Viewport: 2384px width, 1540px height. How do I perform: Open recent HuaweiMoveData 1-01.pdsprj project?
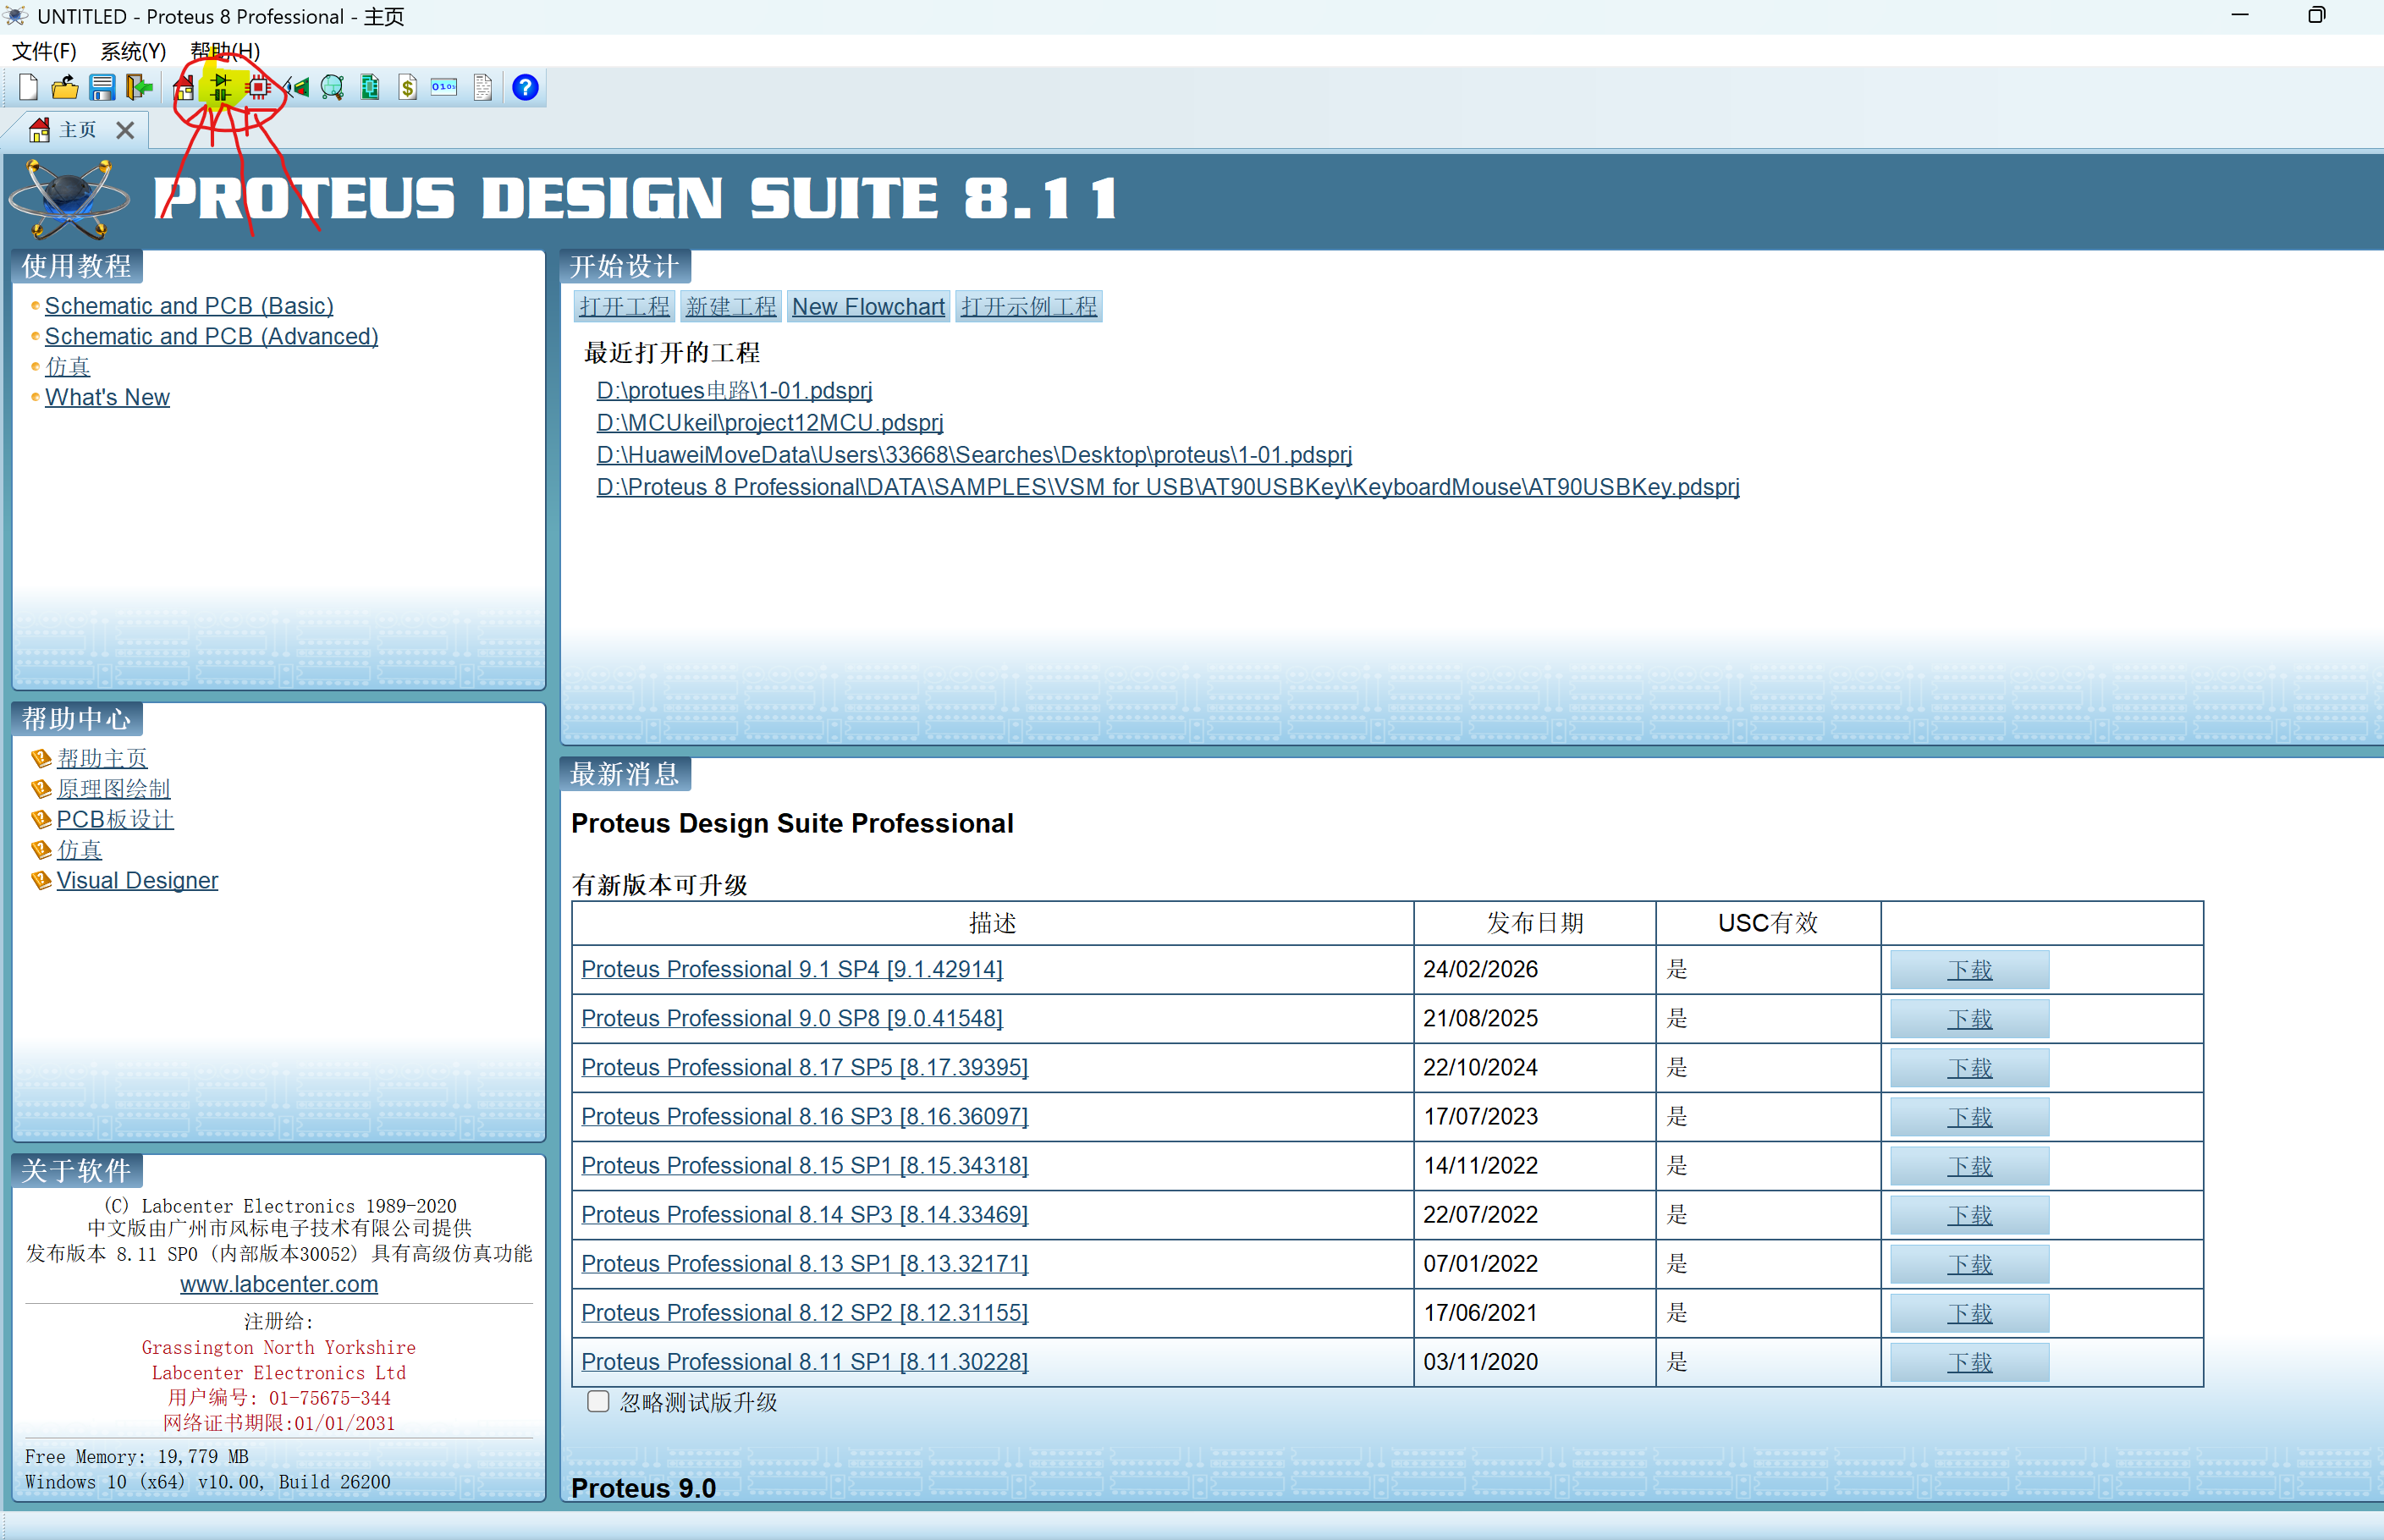[x=974, y=454]
